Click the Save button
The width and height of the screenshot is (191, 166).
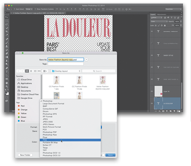(x=111, y=155)
